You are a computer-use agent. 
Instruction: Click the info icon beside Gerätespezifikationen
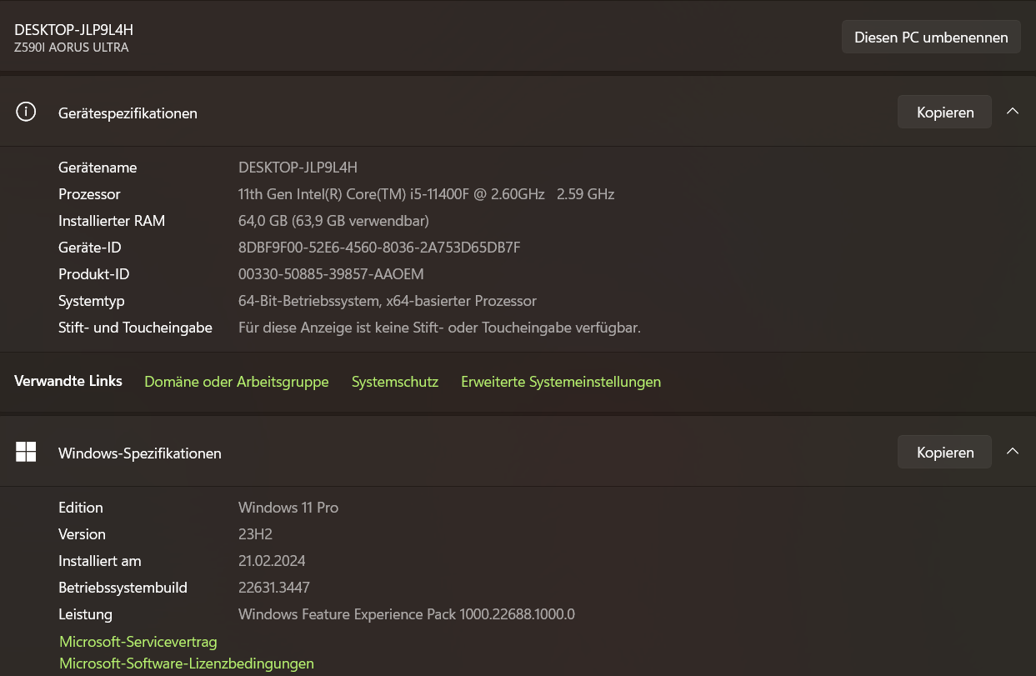click(26, 112)
